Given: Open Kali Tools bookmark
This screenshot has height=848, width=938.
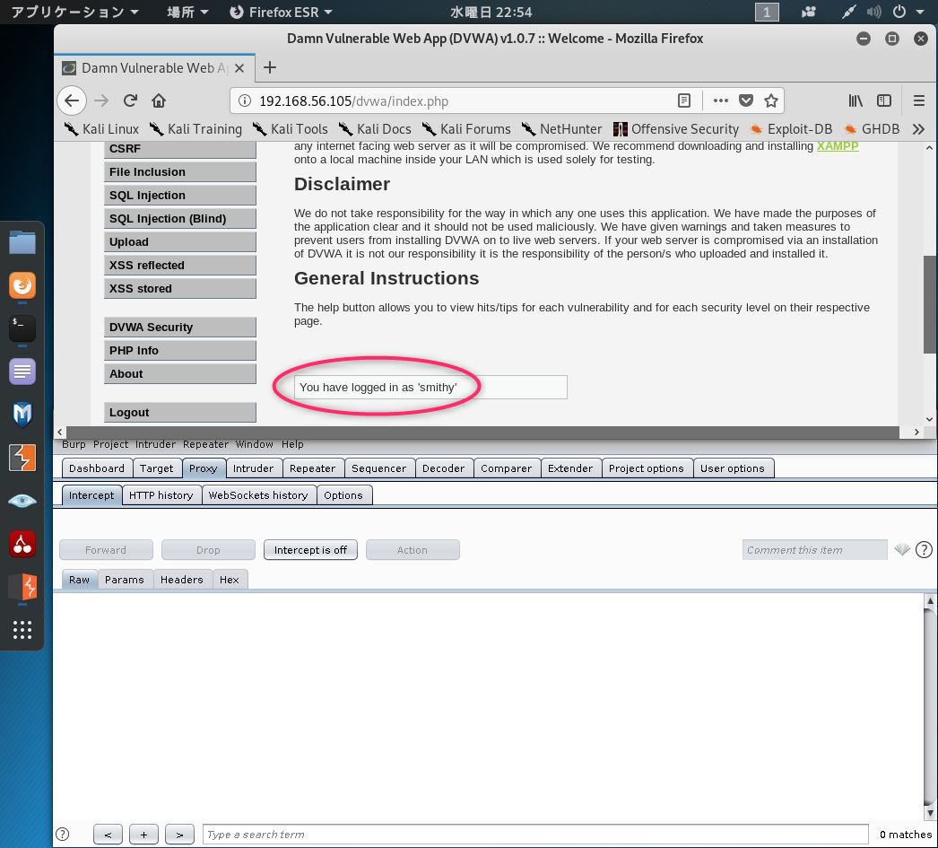Looking at the screenshot, I should click(291, 129).
